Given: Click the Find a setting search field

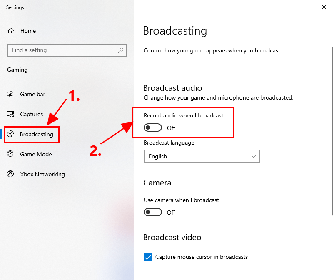Looking at the screenshot, I should point(67,50).
